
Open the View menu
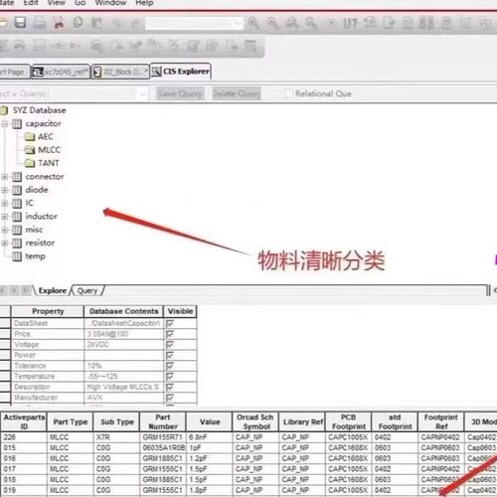(56, 3)
